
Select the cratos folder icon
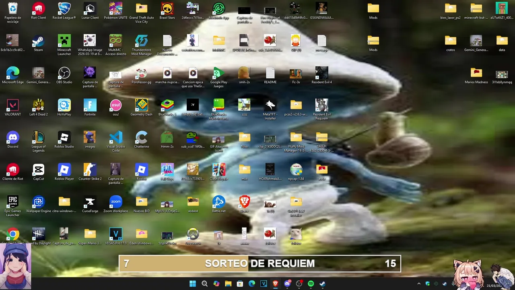pos(450,43)
